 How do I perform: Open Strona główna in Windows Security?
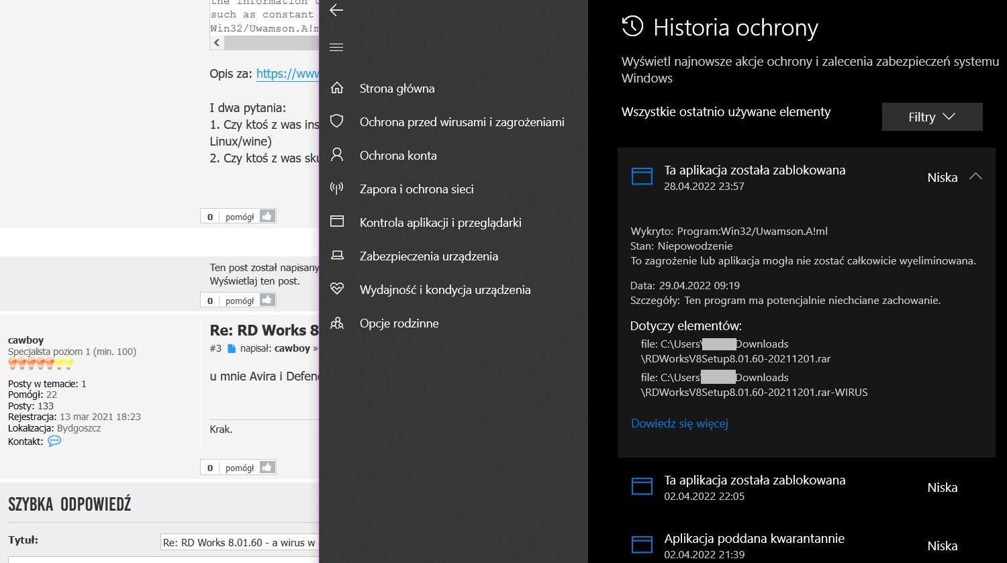tap(397, 89)
